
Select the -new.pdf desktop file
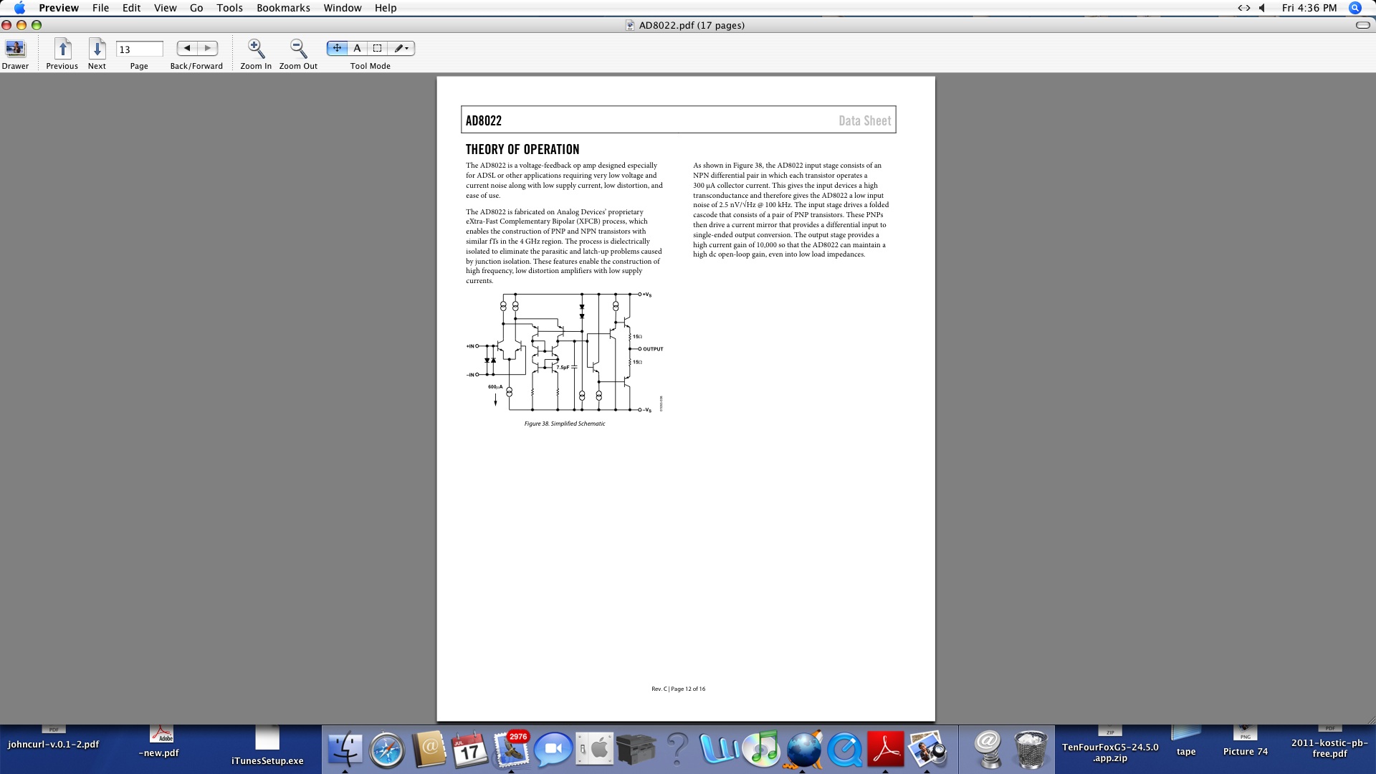pyautogui.click(x=161, y=742)
